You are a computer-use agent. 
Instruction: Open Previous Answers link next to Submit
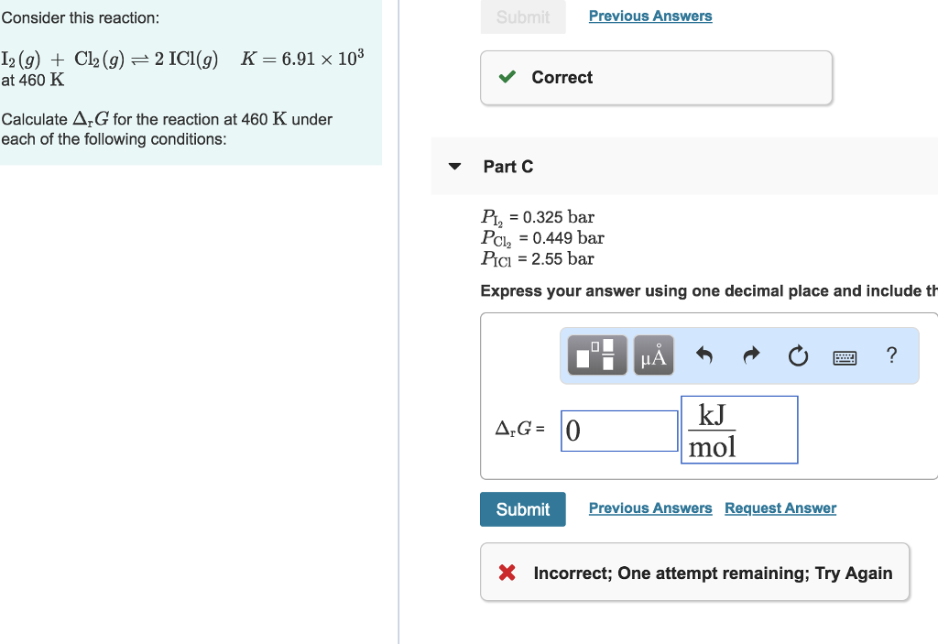[x=650, y=508]
